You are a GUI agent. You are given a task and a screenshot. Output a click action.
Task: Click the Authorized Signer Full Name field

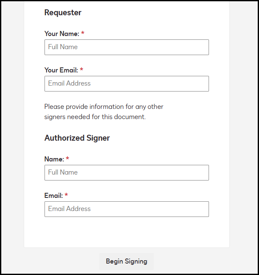[127, 172]
